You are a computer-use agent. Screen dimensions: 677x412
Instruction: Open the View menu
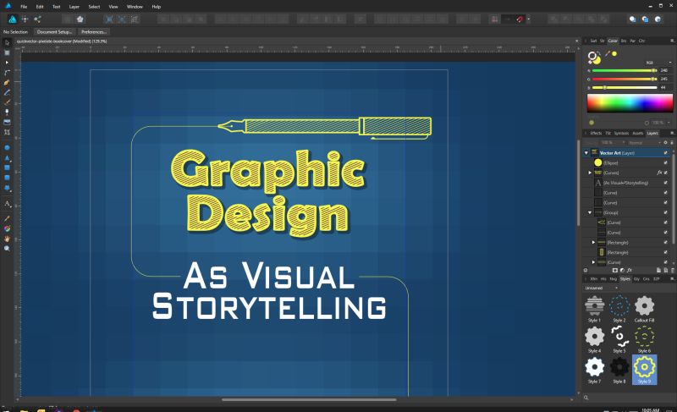[113, 7]
